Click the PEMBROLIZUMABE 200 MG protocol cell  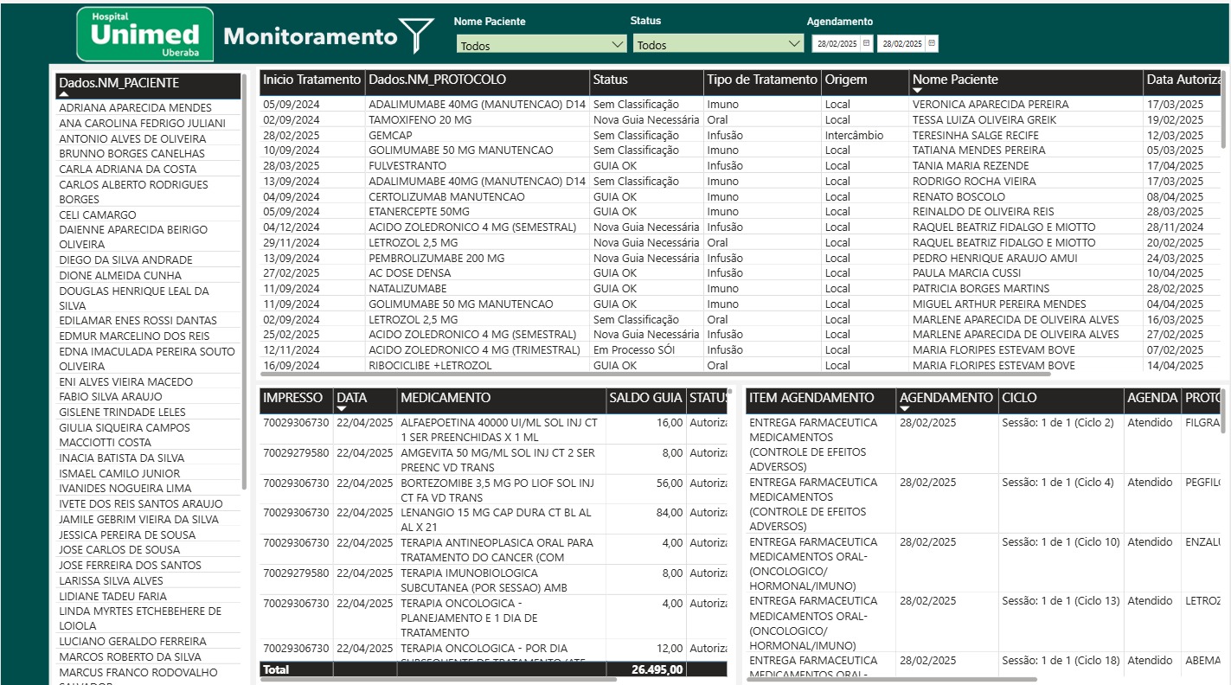click(436, 258)
